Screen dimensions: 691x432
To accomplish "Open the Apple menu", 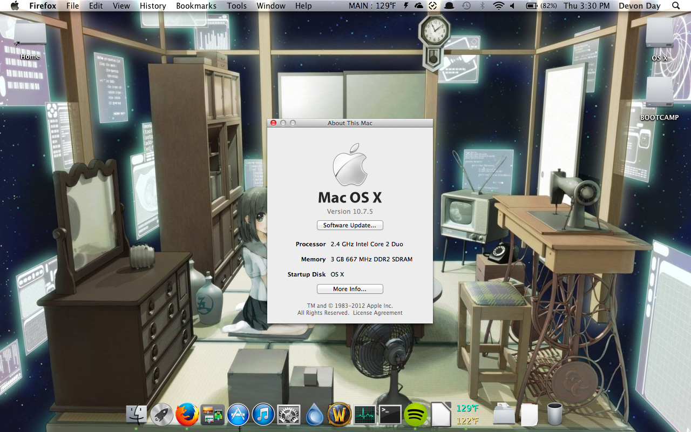I will click(x=15, y=6).
